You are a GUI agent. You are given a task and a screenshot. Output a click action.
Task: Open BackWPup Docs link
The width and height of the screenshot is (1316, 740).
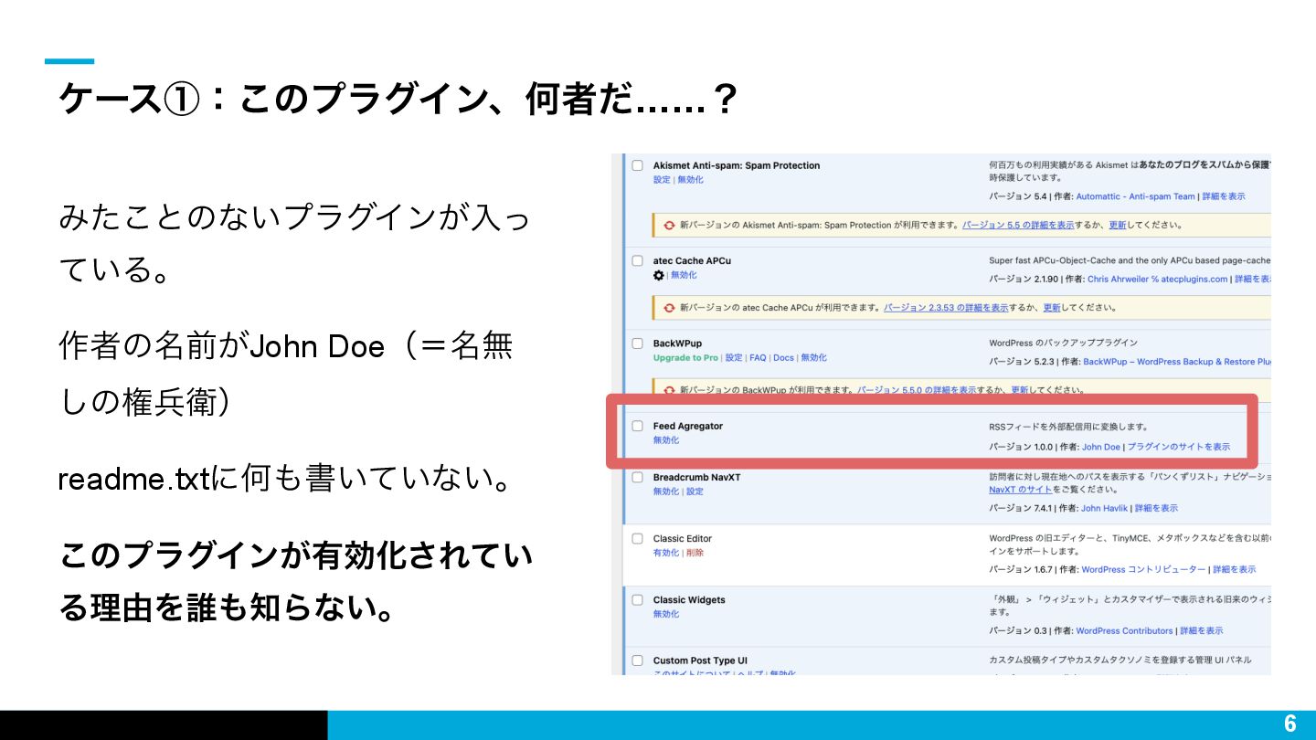(783, 358)
